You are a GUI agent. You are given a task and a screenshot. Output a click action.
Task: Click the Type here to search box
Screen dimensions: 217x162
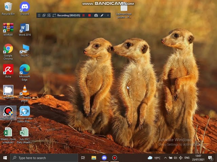[x=44, y=158]
